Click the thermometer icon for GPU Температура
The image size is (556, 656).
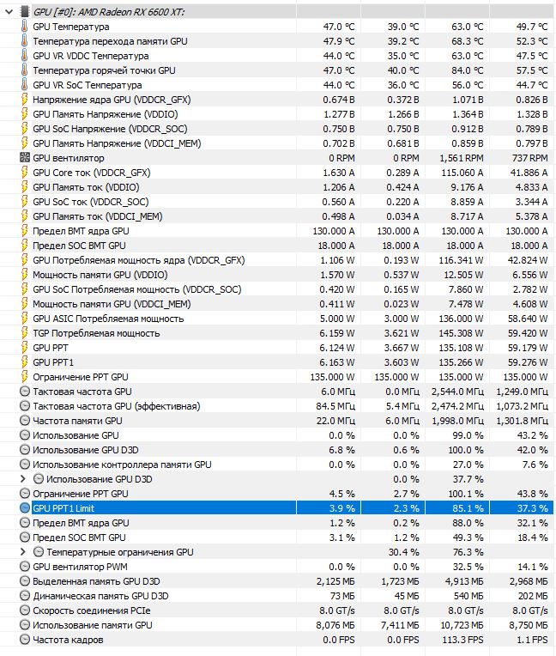[25, 27]
